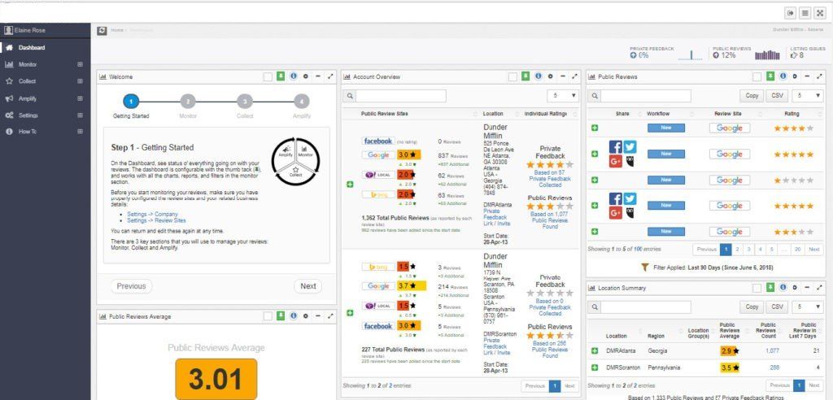Open info icon in Account Overview header
Screen dimensions: 833x400
point(539,76)
